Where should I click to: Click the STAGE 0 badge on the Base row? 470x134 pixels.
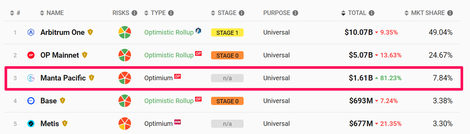227,101
